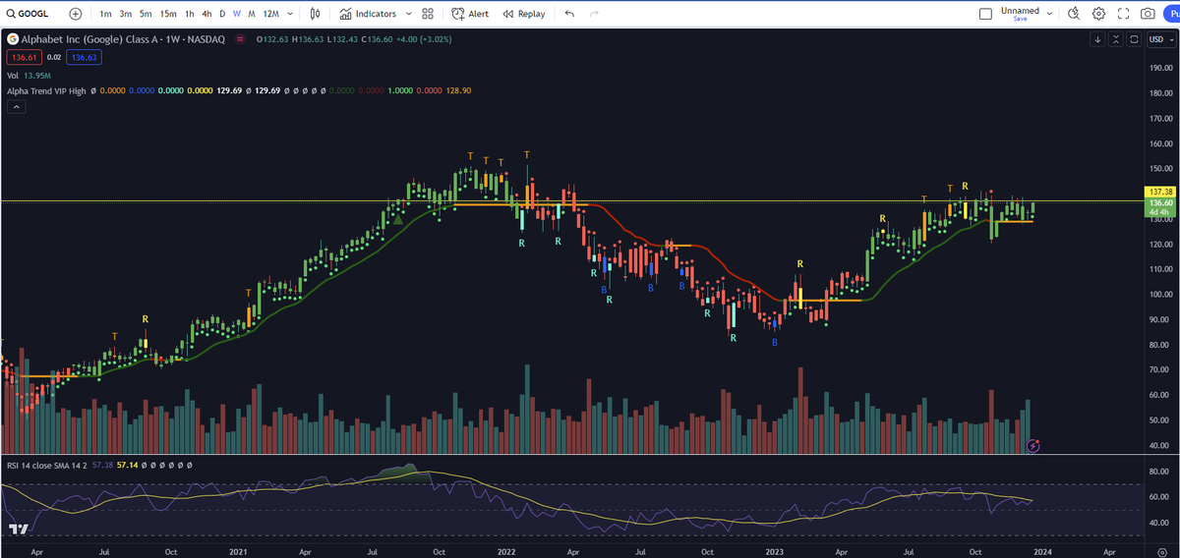Switch to the 1m interval

click(x=105, y=14)
